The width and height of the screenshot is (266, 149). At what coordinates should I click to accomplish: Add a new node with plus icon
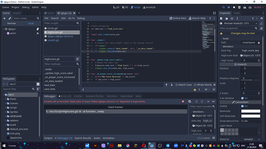[4, 18]
